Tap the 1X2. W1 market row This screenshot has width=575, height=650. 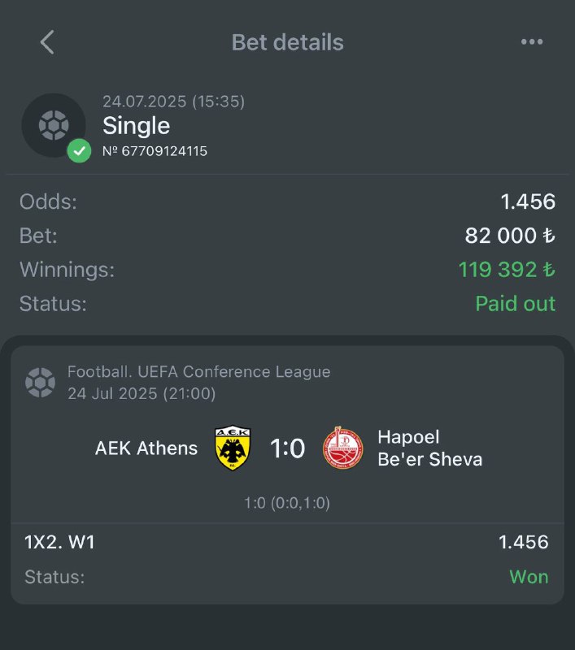click(287, 542)
